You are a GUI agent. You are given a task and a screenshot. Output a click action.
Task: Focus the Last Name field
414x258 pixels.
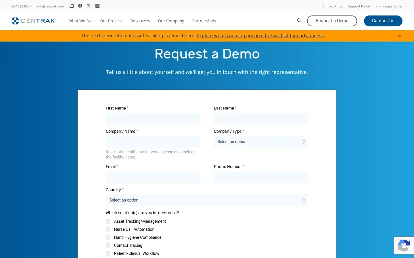tap(261, 119)
